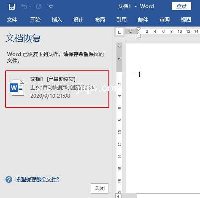
Task: Click the hanging indent marker on ruler
Action: coord(138,33)
